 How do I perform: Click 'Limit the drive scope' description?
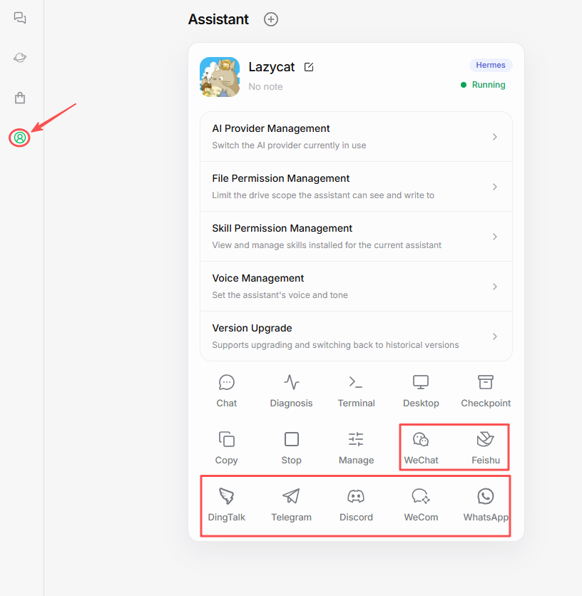[x=323, y=195]
